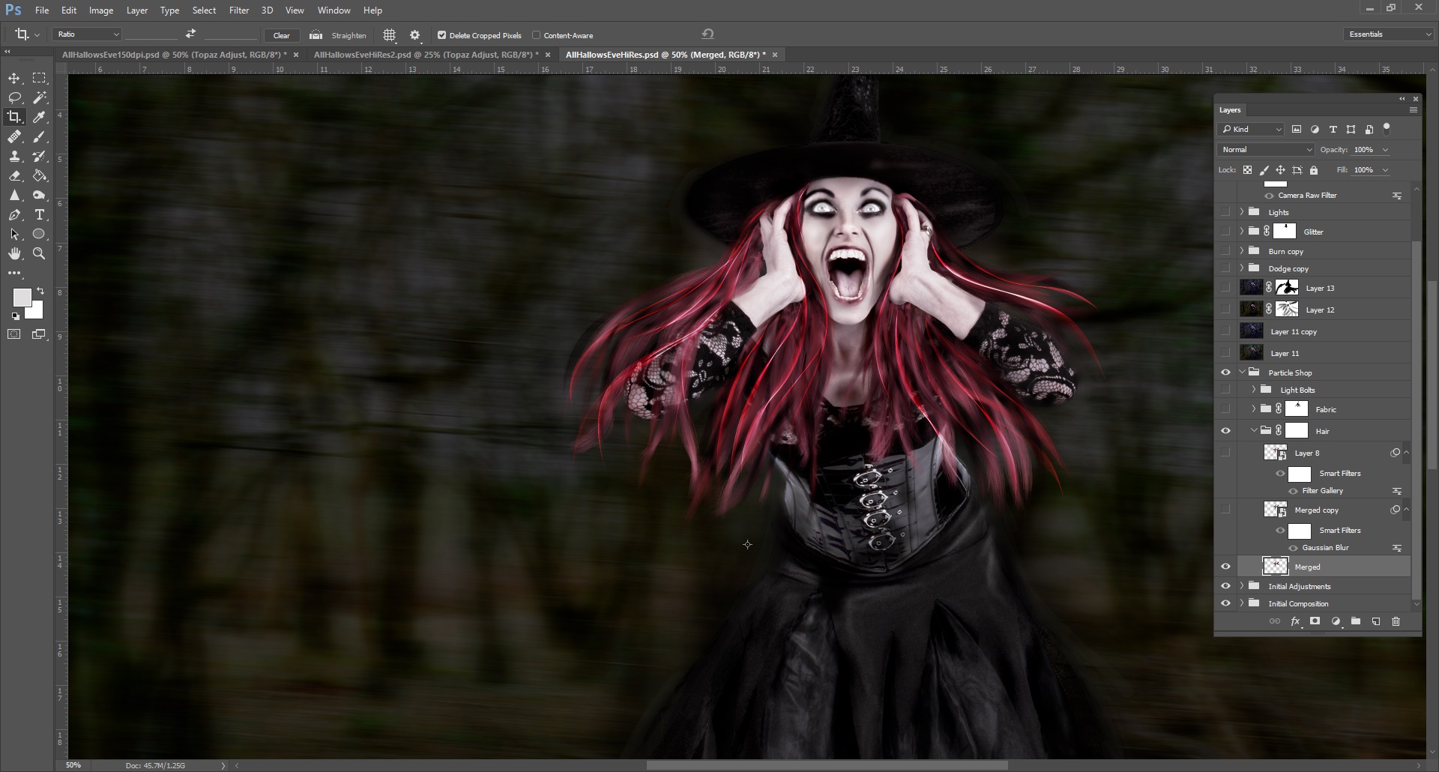Open the layer blend mode dropdown showing Normal
The height and width of the screenshot is (772, 1439).
pos(1265,149)
